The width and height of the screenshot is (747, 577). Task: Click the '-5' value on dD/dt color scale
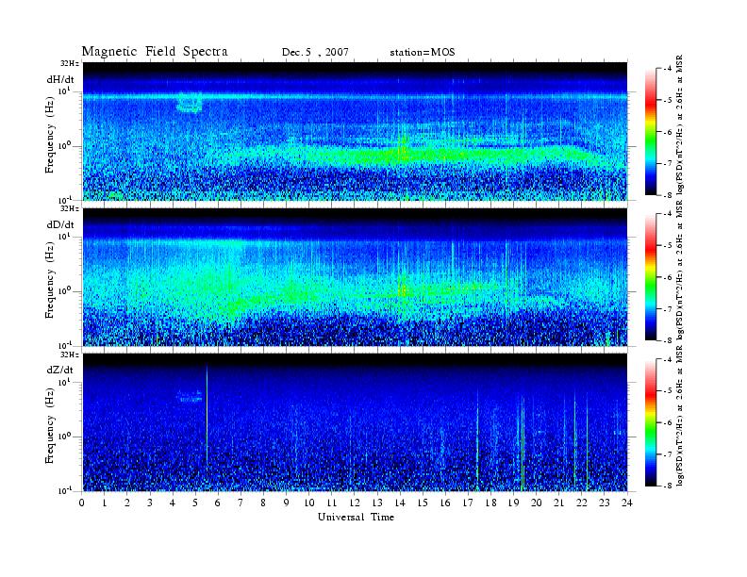pos(669,246)
